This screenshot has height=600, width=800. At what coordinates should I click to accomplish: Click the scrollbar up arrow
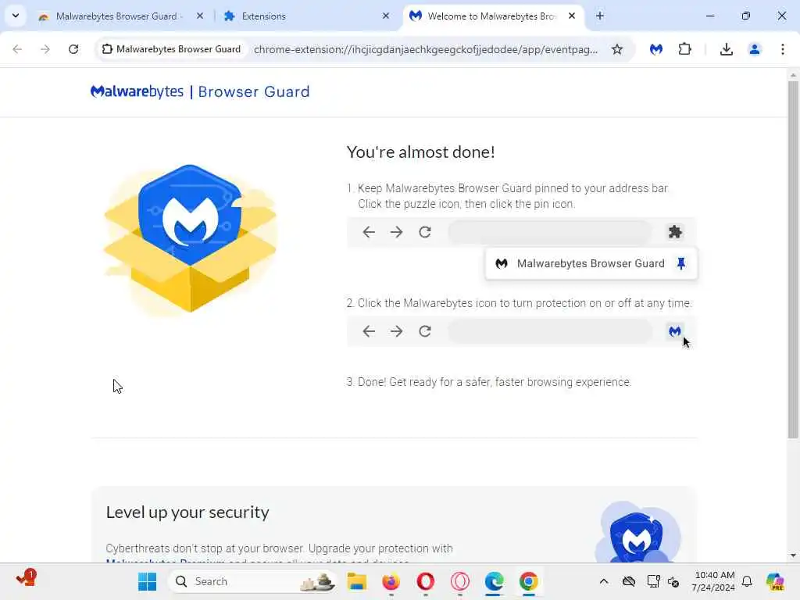pyautogui.click(x=793, y=75)
